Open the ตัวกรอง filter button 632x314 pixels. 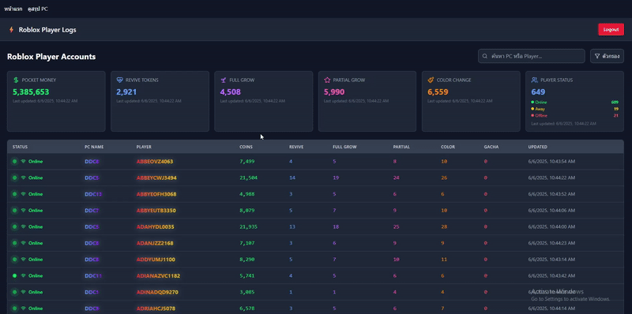[x=607, y=56]
